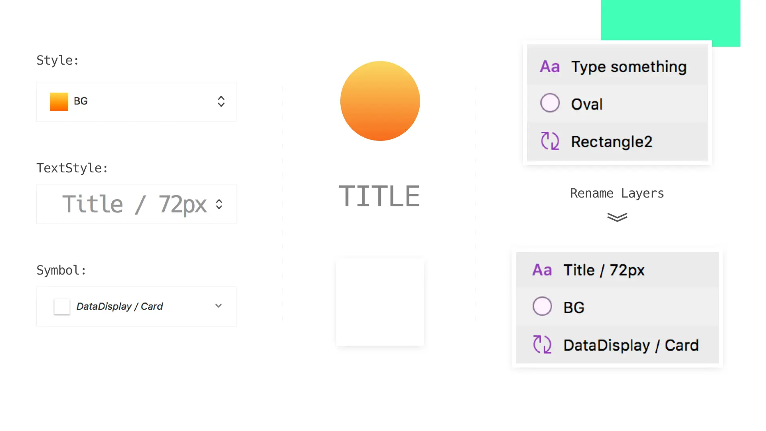
Task: Open the BG style dropdown arrows
Action: point(221,101)
